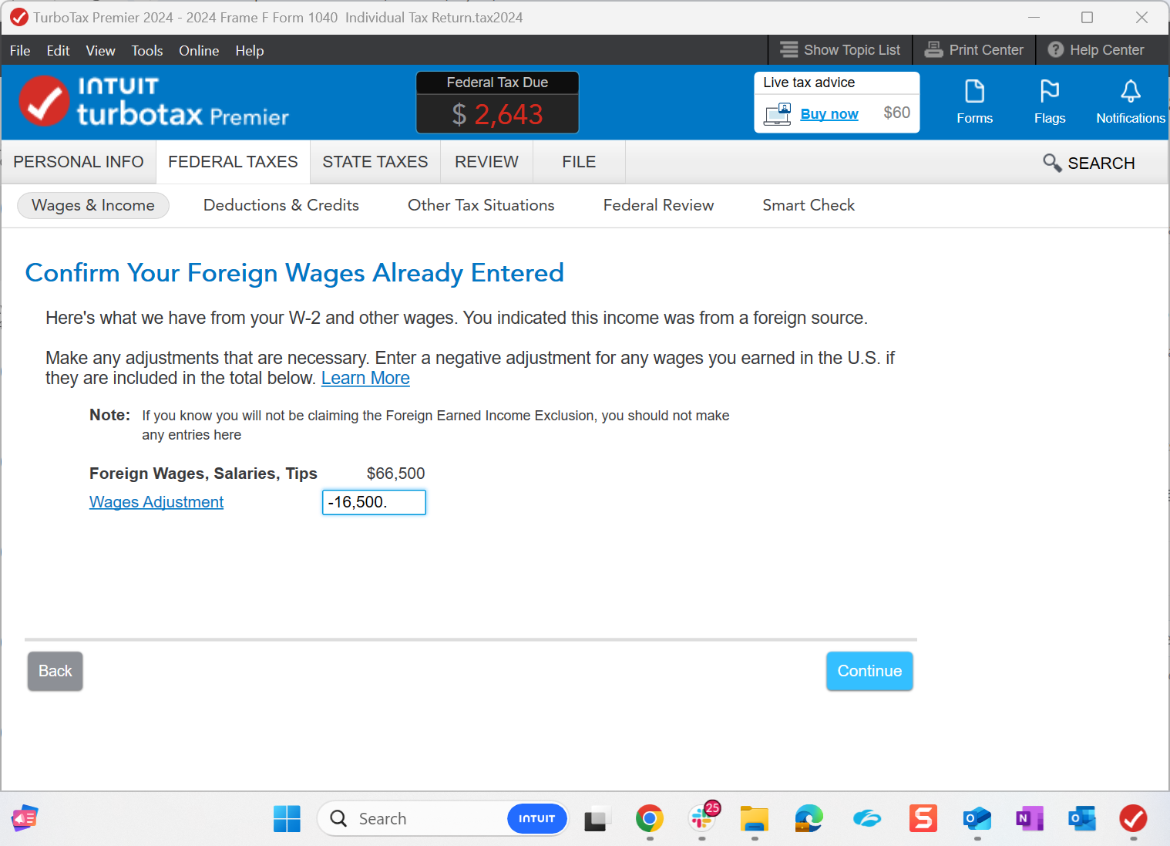Open Federal Review section

coord(658,205)
